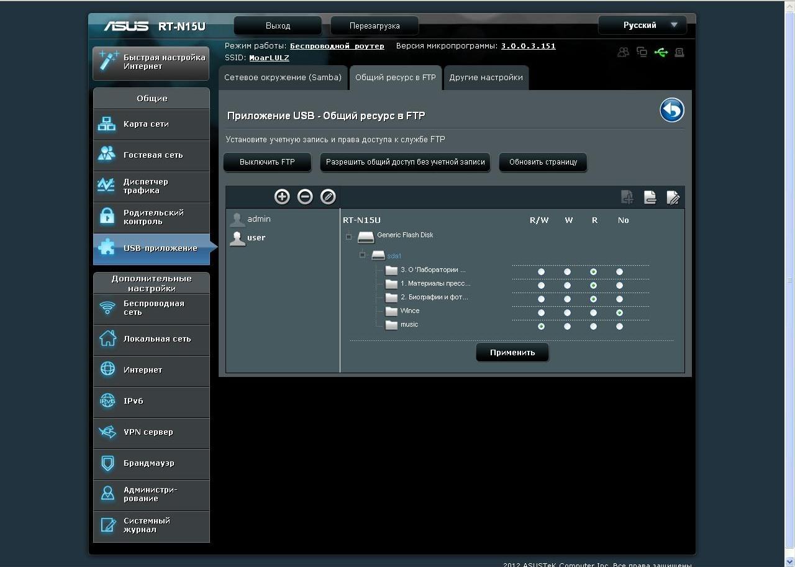This screenshot has width=795, height=567.
Task: Click the delete user account minus icon
Action: pyautogui.click(x=305, y=197)
